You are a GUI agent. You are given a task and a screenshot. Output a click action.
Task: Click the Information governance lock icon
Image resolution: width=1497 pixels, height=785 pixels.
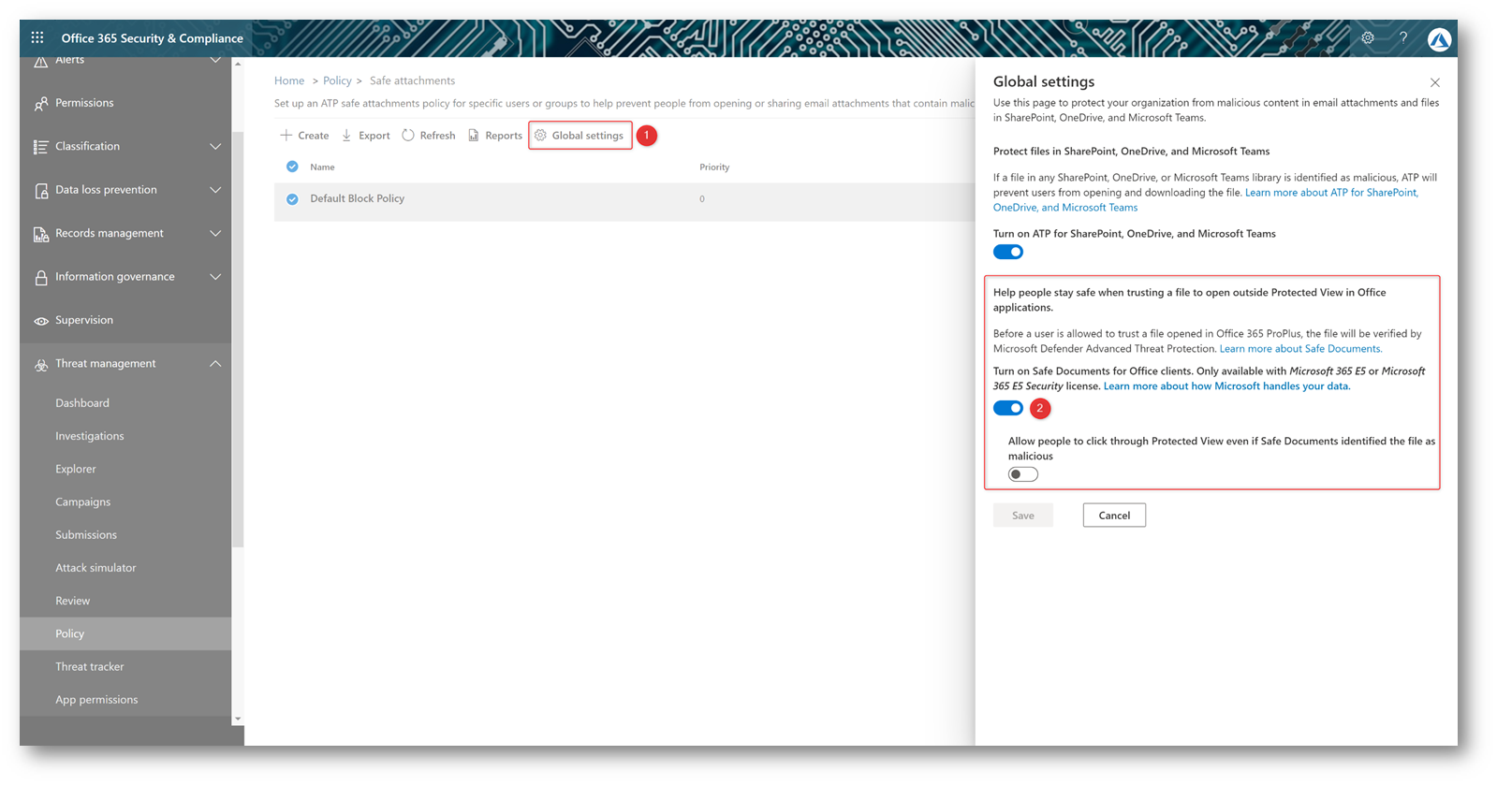40,278
